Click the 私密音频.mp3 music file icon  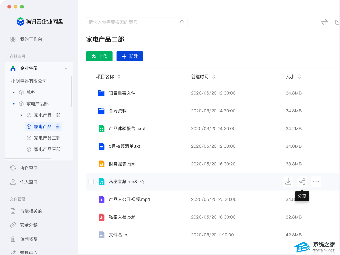[x=101, y=182]
